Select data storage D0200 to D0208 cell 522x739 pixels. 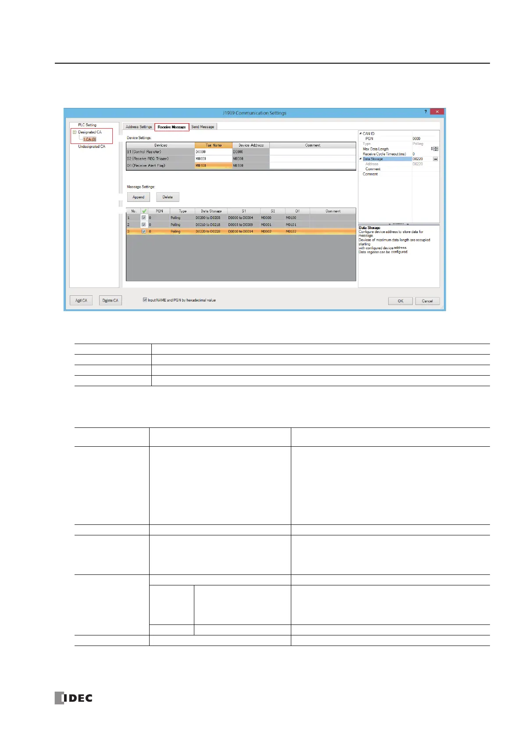click(x=211, y=218)
